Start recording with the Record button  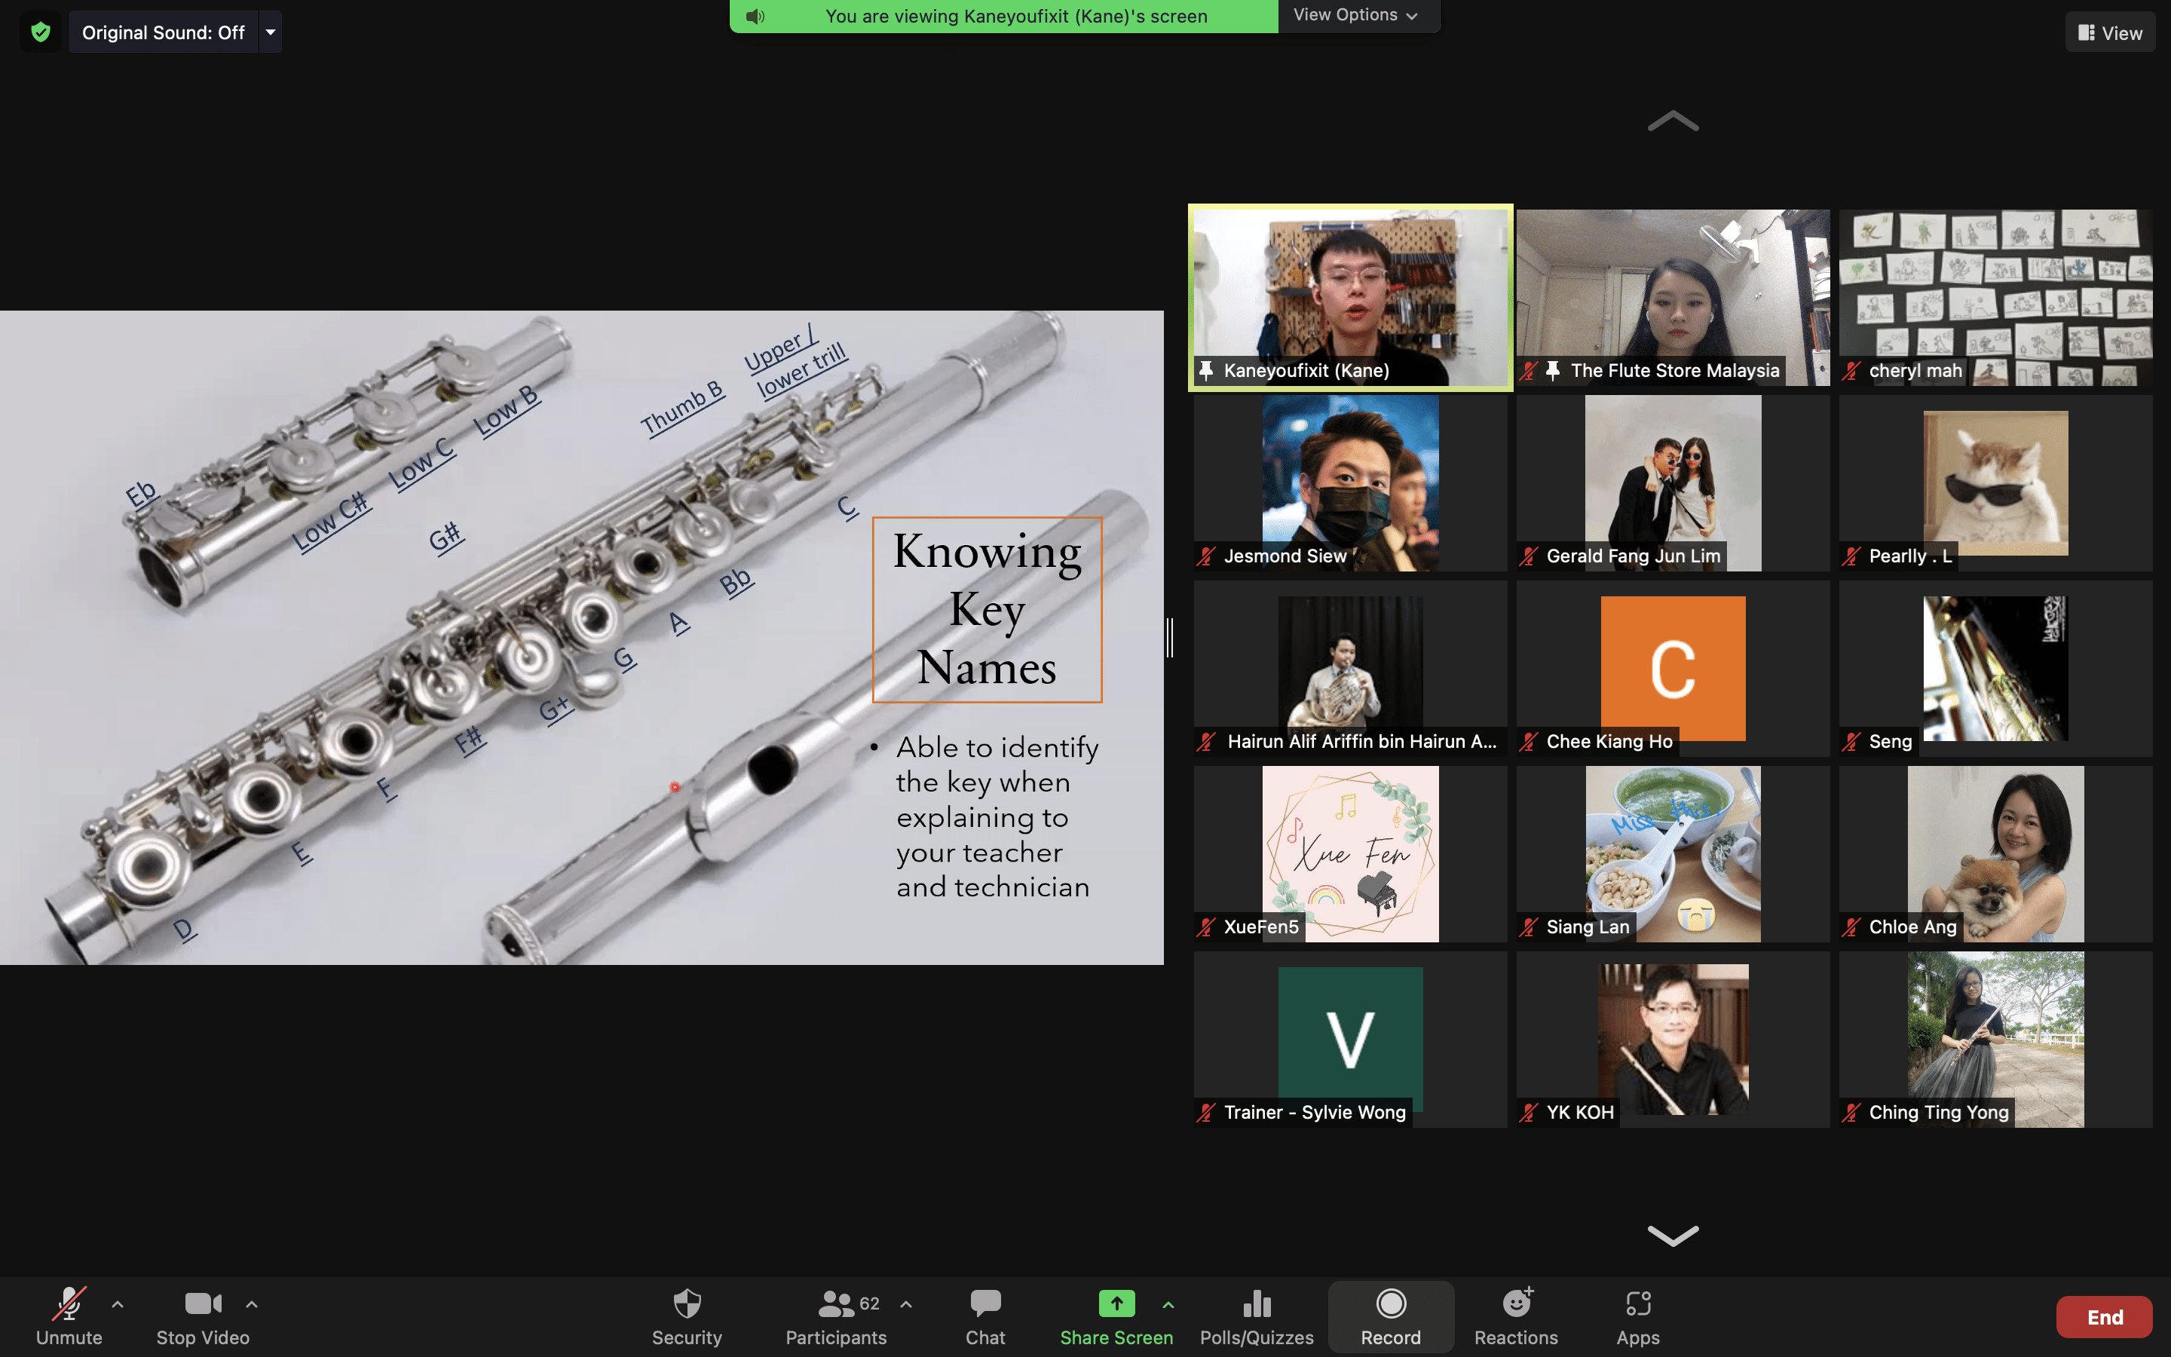point(1391,1316)
